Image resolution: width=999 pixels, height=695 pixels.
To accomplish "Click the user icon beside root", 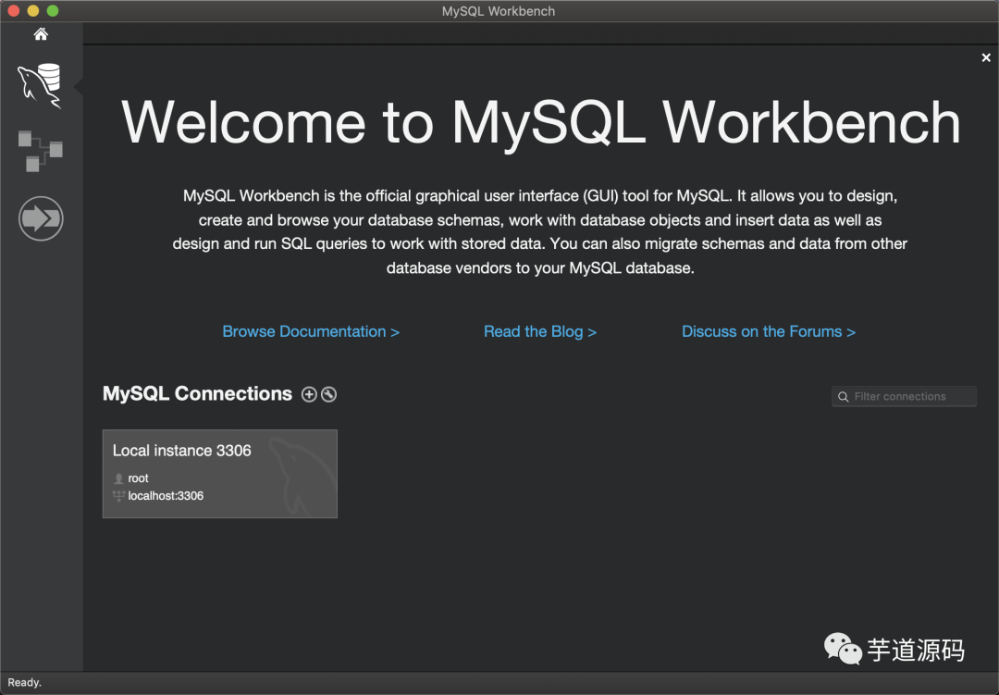I will (118, 478).
